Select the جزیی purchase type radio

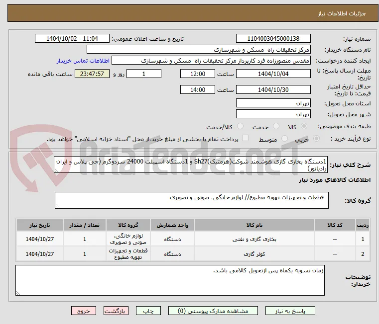pos(316,139)
